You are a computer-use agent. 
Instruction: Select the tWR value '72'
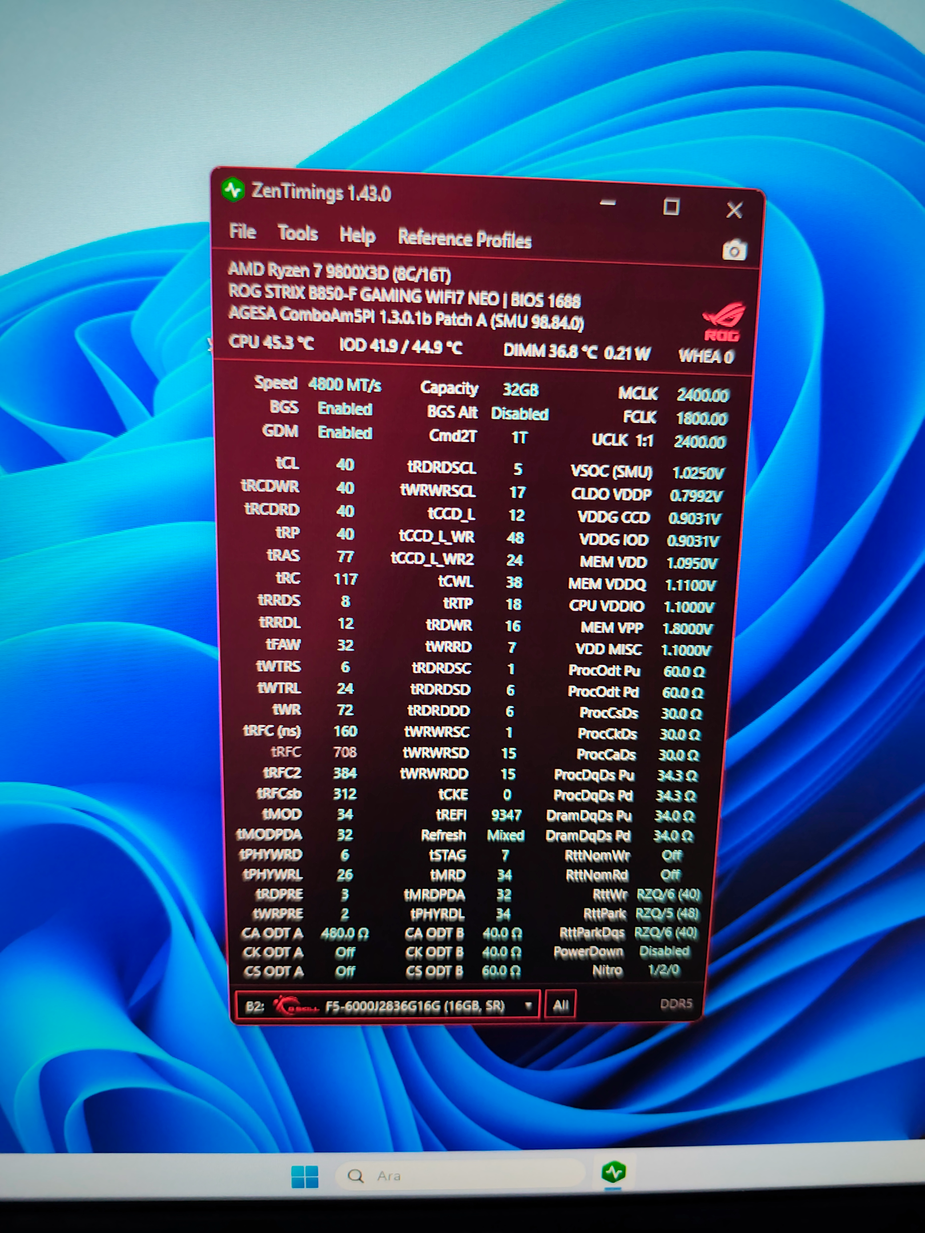(x=345, y=710)
